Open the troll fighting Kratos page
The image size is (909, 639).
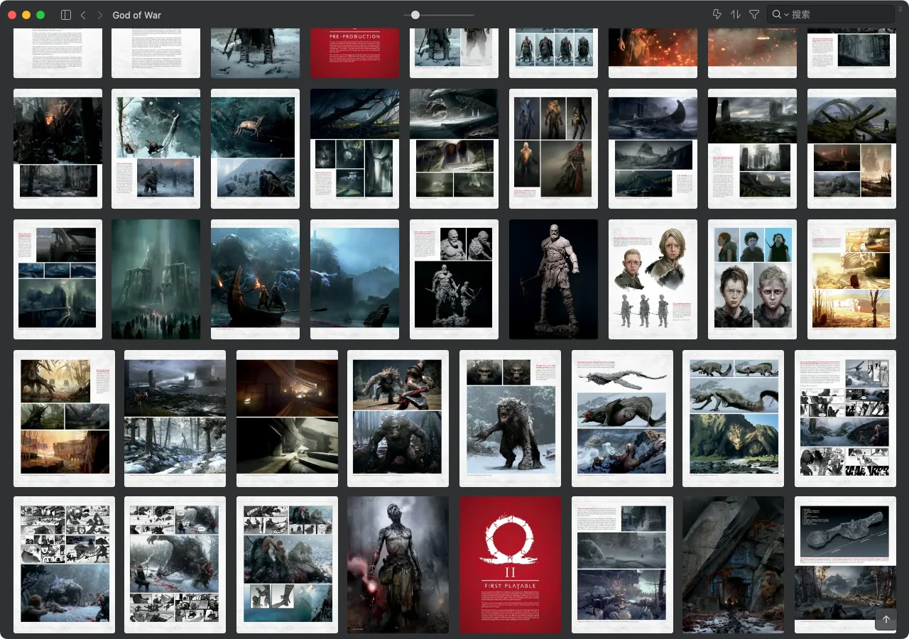pyautogui.click(x=398, y=418)
